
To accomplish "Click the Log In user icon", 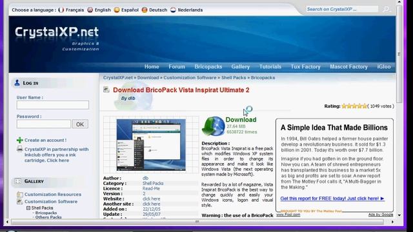I will tap(17, 83).
